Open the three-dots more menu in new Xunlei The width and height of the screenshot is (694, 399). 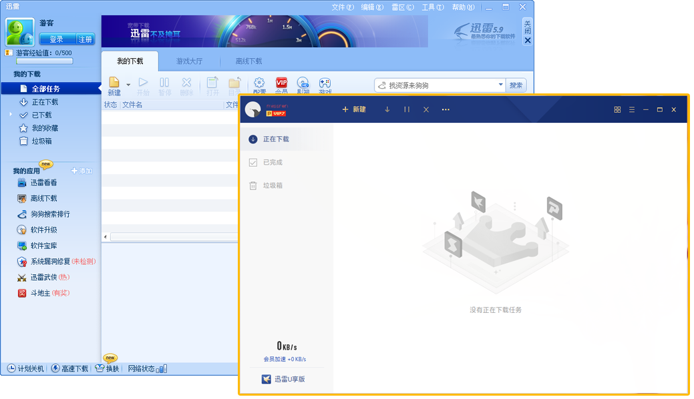point(446,109)
